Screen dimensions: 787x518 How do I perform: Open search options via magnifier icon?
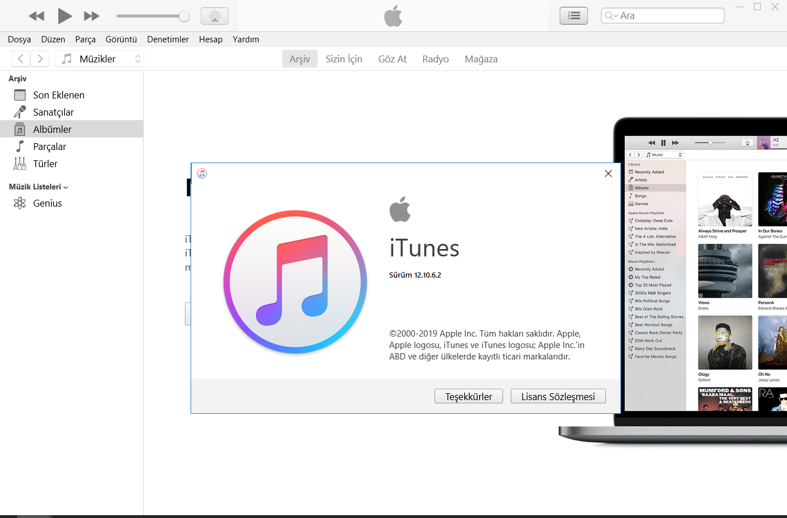pos(611,15)
